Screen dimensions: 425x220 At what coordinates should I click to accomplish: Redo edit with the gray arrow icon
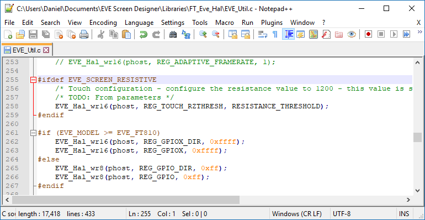click(x=156, y=34)
